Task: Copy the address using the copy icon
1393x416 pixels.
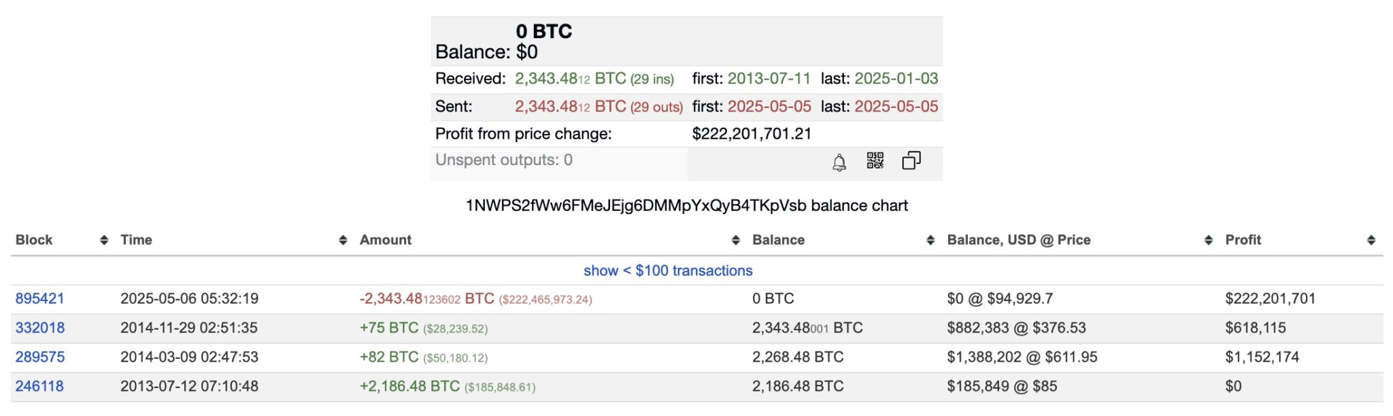Action: [x=913, y=161]
